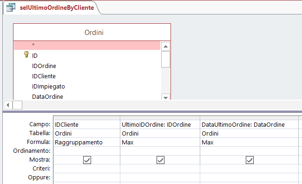Click the column selector above UltimoIDOrdine
302x184 pixels.
[160, 118]
